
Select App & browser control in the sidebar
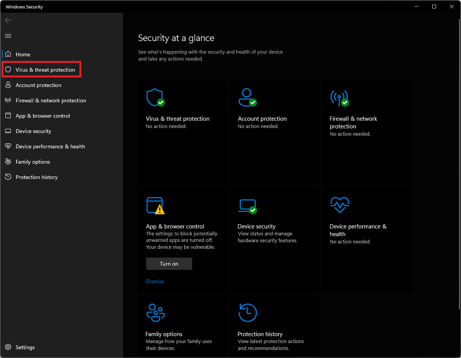tap(43, 115)
